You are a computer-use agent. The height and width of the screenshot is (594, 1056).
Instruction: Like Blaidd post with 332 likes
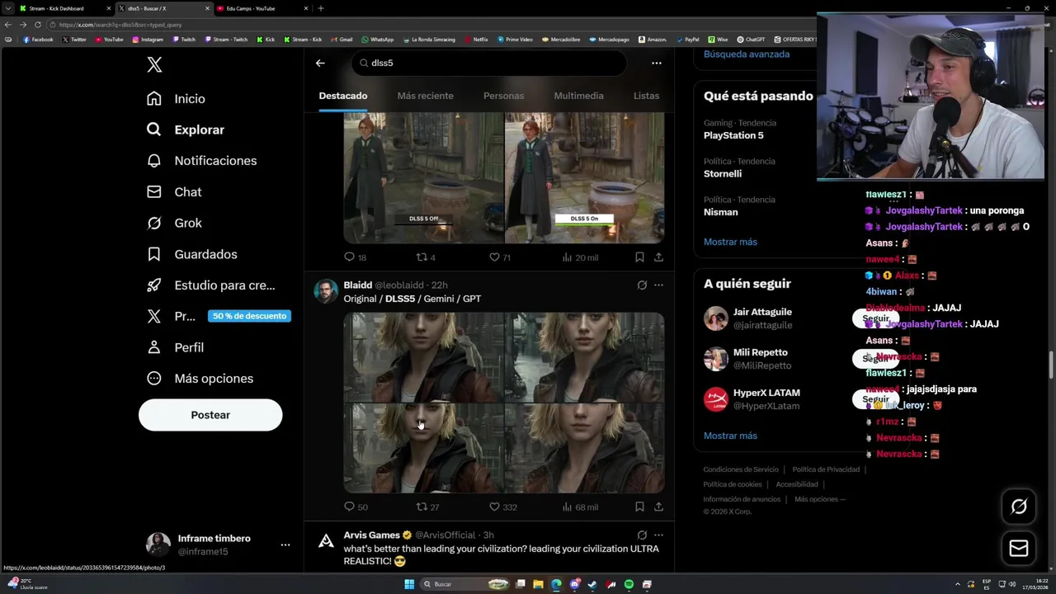click(503, 507)
